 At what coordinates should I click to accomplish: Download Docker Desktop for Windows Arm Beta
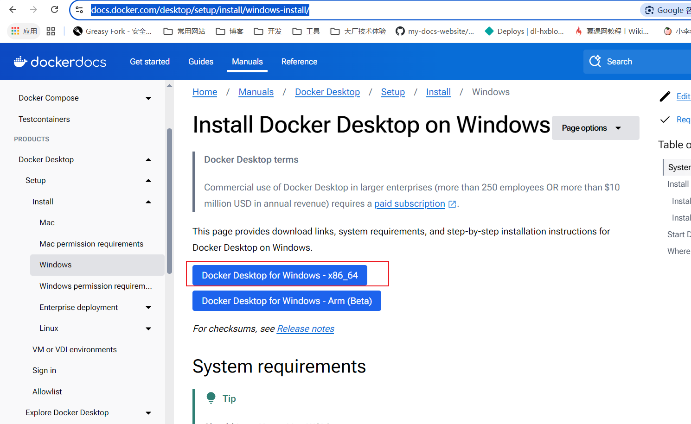coord(287,301)
